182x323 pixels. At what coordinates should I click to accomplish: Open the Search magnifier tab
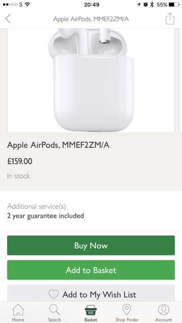(x=54, y=309)
